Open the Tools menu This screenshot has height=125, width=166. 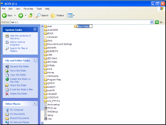39,9
